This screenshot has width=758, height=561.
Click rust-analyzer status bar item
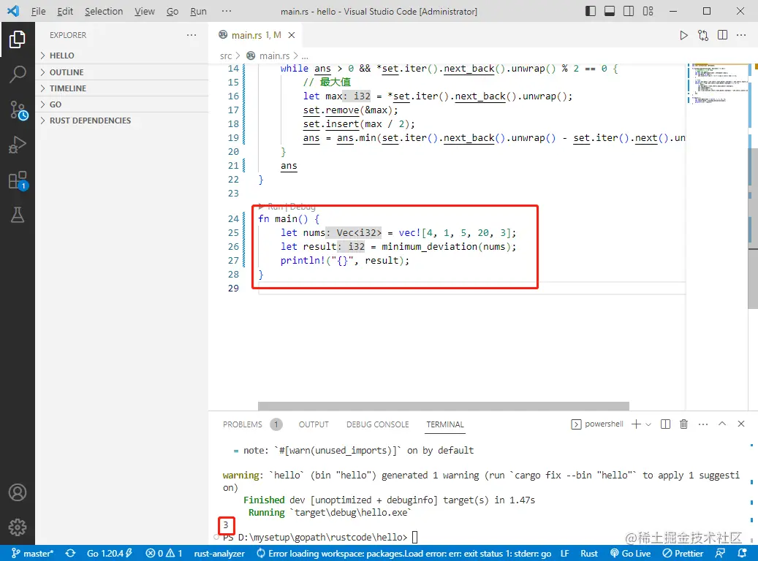coord(219,553)
